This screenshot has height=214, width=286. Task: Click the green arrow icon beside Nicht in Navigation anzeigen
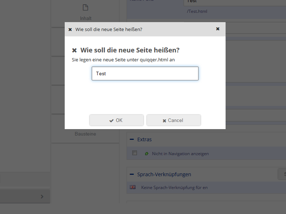tap(147, 153)
